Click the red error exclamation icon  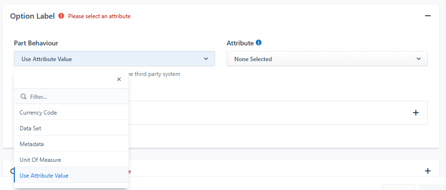coord(61,16)
